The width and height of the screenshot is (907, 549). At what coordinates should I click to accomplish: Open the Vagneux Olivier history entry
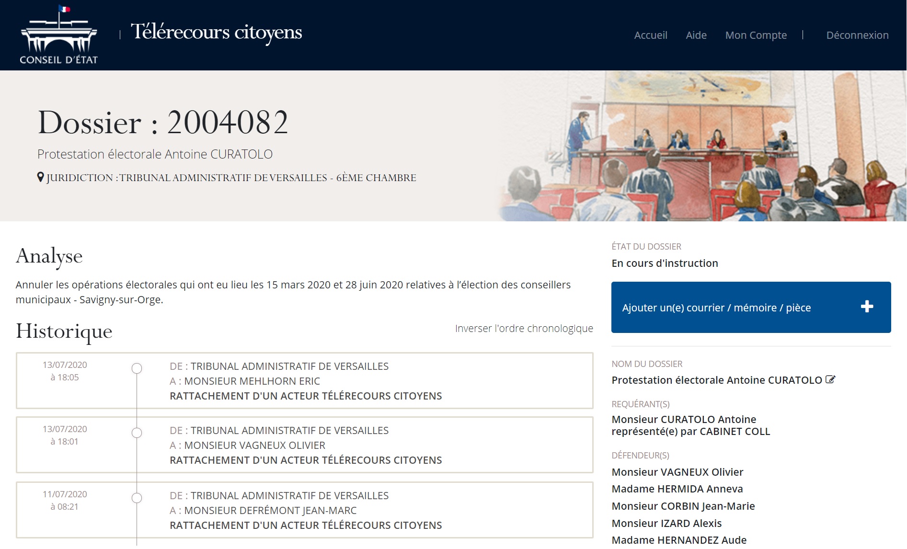tap(305, 446)
